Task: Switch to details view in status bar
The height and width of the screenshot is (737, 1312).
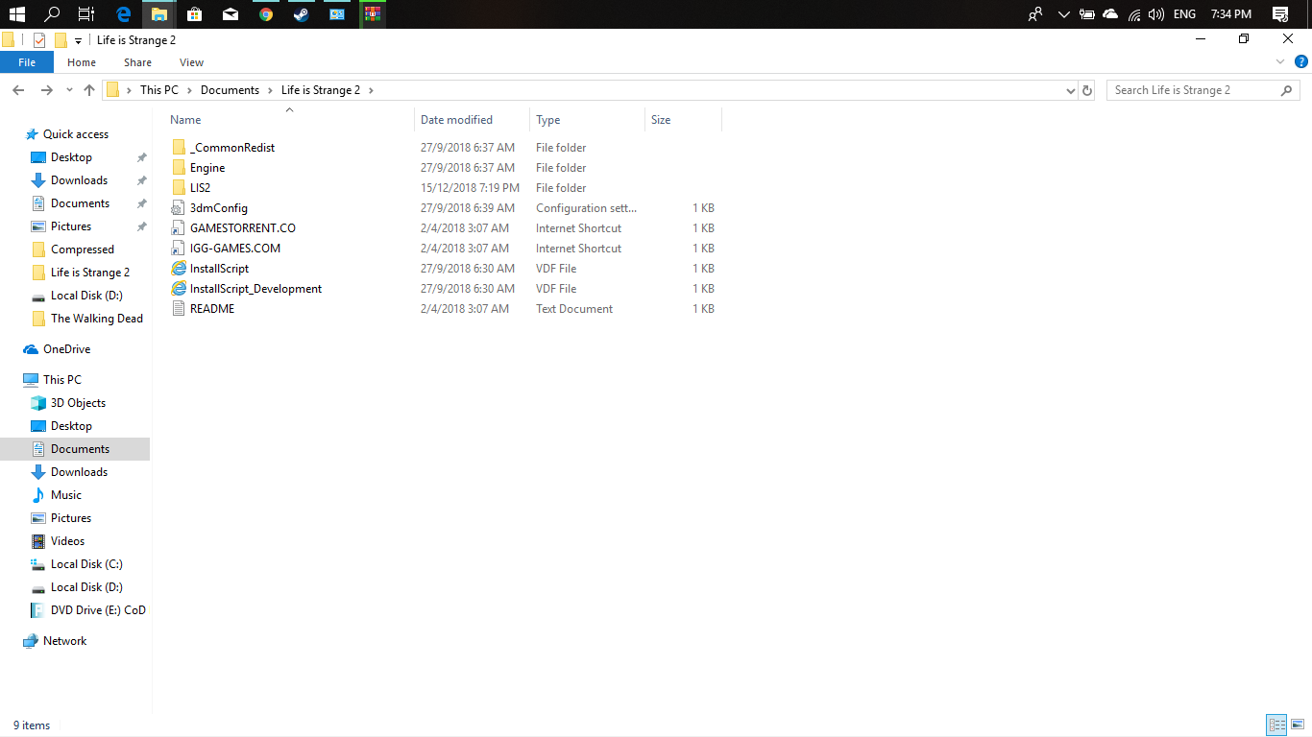Action: [1276, 725]
